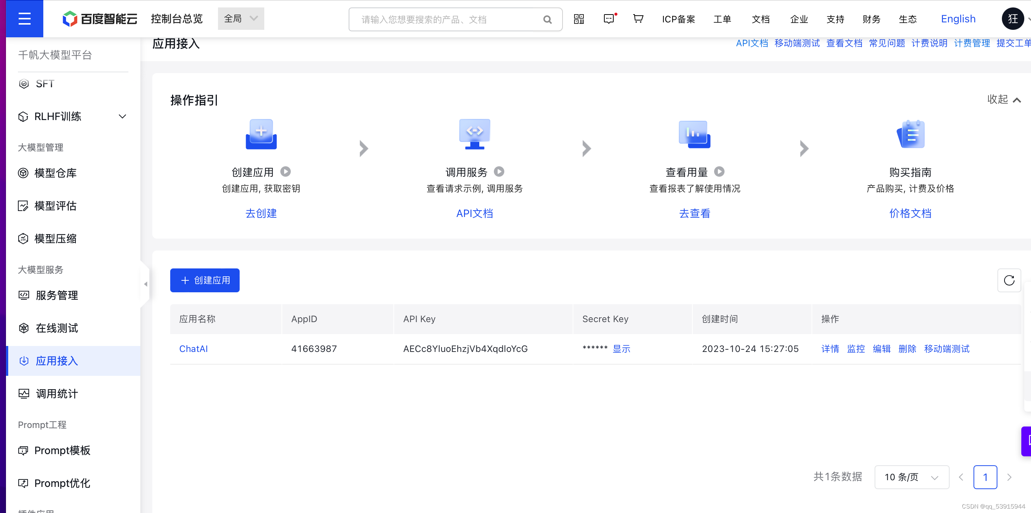Viewport: 1031px width, 513px height.
Task: Select 调用统计 in the sidebar
Action: tap(57, 394)
